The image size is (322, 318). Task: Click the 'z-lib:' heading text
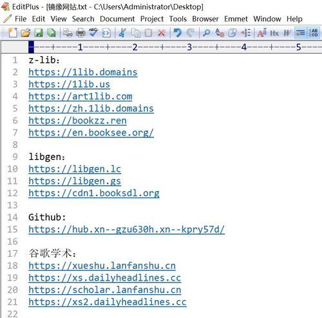point(44,60)
